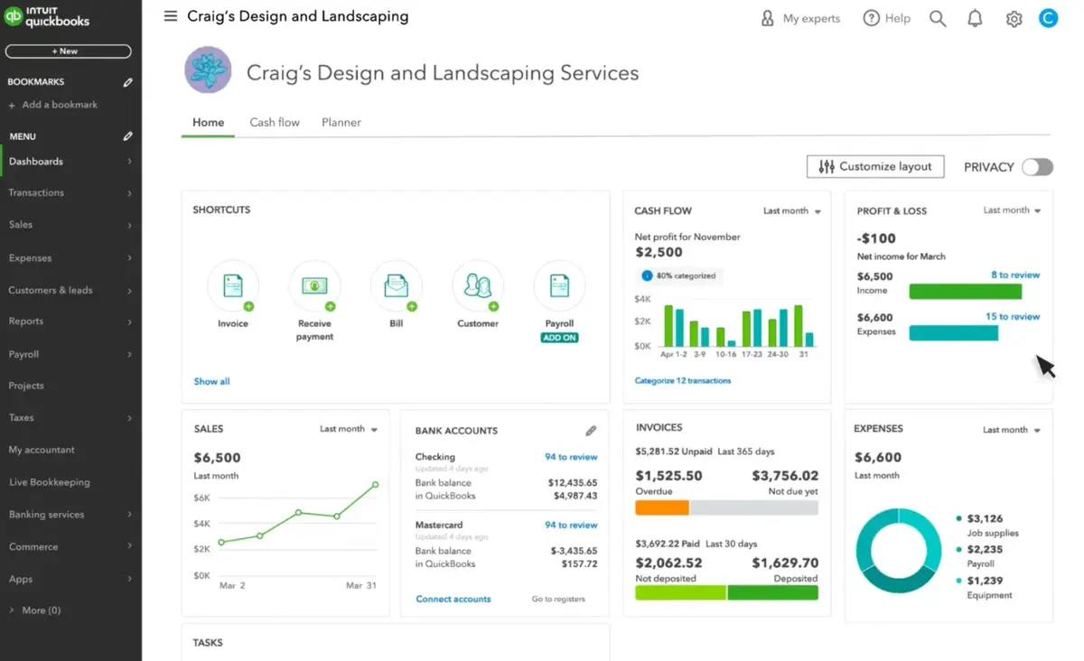Edit Bank Accounts with pencil icon

[x=591, y=431]
